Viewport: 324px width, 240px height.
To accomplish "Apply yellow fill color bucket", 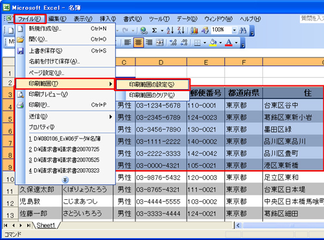I will point(213,43).
